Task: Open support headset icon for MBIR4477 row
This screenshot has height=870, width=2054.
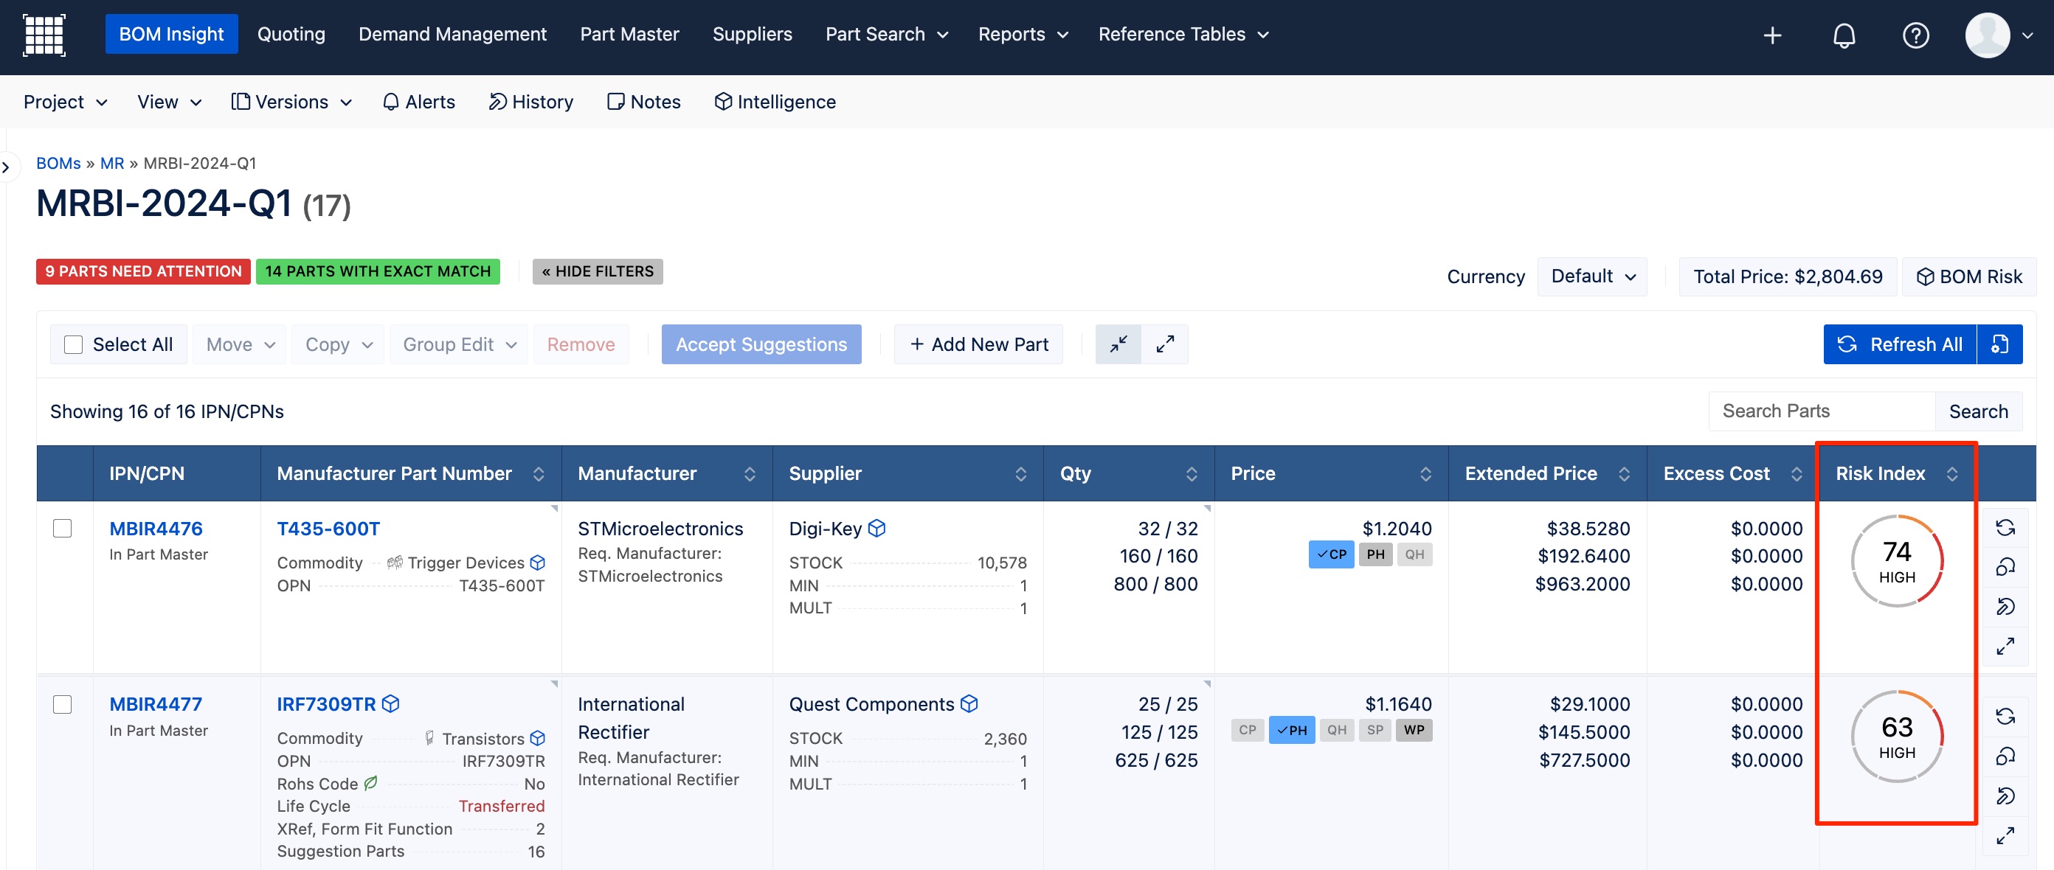Action: [2005, 756]
